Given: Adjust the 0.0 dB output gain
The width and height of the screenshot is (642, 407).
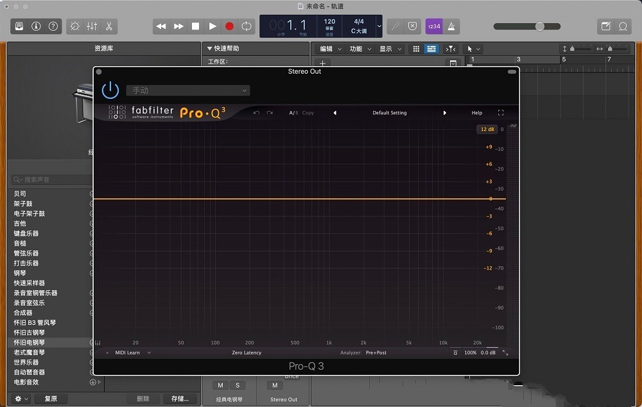Looking at the screenshot, I should click(x=488, y=352).
